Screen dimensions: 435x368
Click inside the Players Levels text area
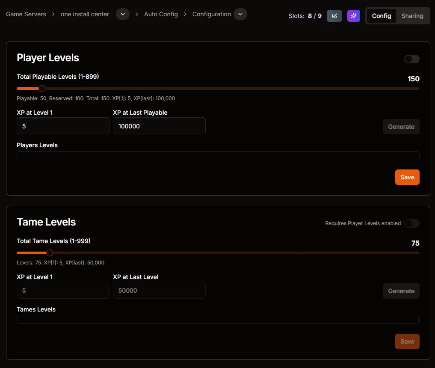pos(218,155)
